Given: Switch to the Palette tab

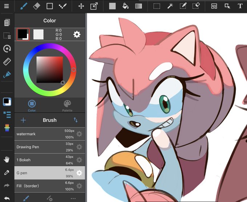Looking at the screenshot, I should coord(67,106).
